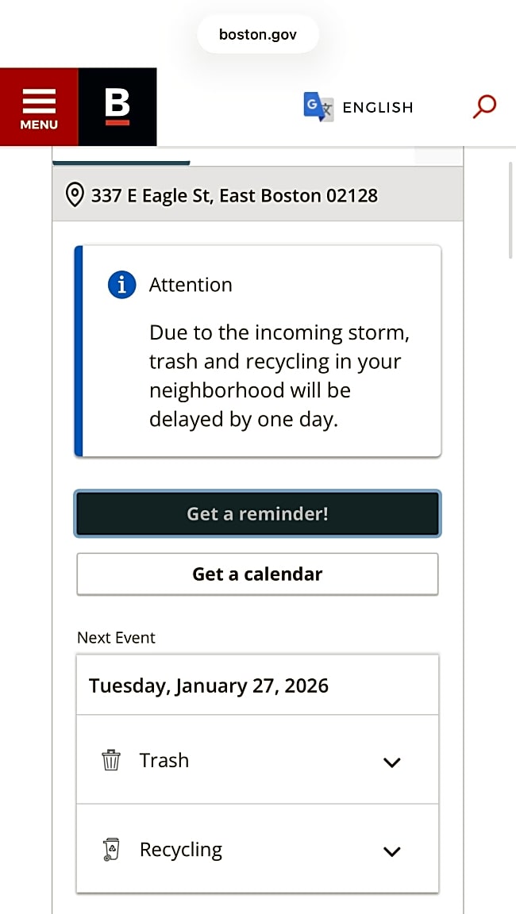Expand the Recycling row chevron

click(x=391, y=851)
